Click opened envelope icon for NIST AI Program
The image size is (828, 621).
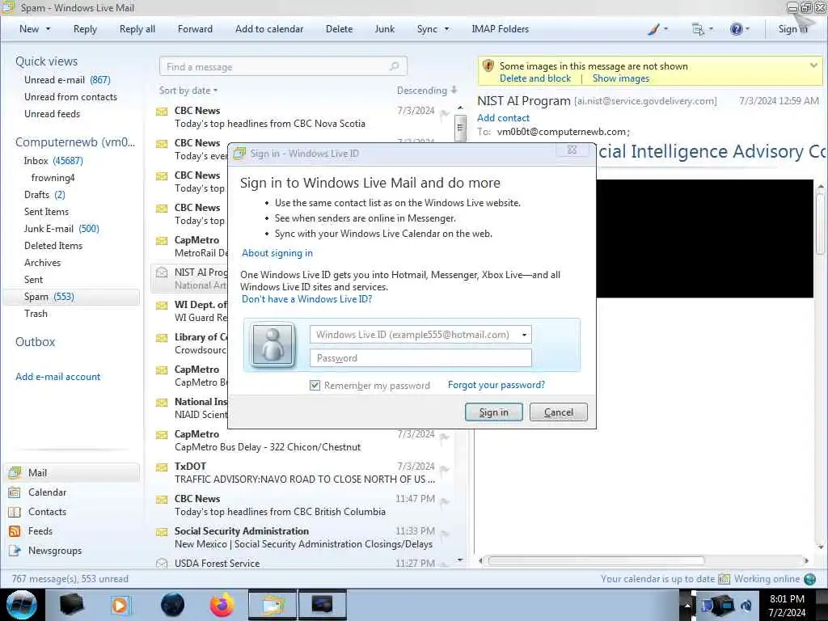pyautogui.click(x=162, y=272)
